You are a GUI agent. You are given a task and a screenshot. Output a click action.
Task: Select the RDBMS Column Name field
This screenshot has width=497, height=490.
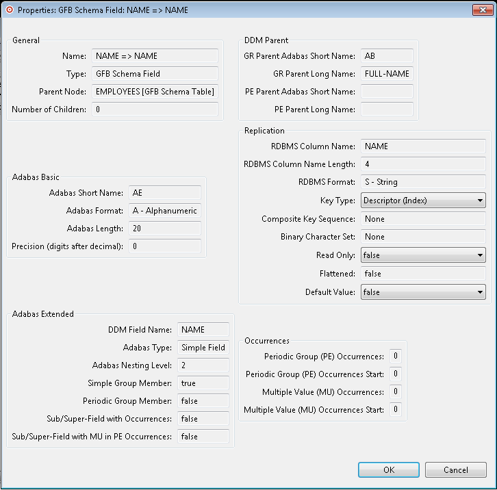(423, 146)
